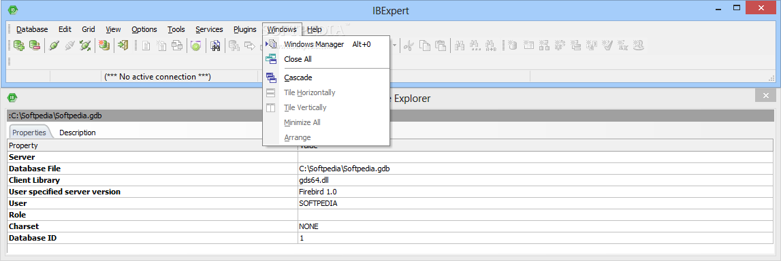Image resolution: width=781 pixels, height=261 pixels.
Task: Click the grayed Find binoculars icon
Action: 460,46
